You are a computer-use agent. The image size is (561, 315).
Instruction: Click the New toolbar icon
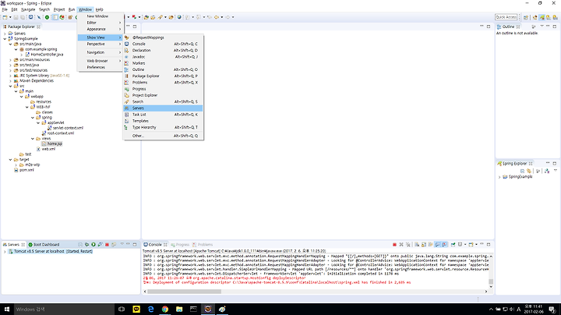click(x=5, y=17)
